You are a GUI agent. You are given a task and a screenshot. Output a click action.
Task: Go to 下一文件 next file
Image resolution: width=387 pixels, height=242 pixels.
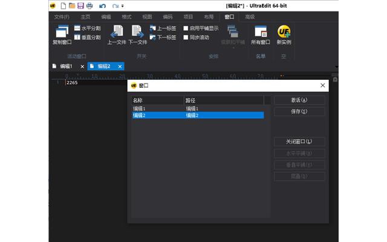(138, 34)
